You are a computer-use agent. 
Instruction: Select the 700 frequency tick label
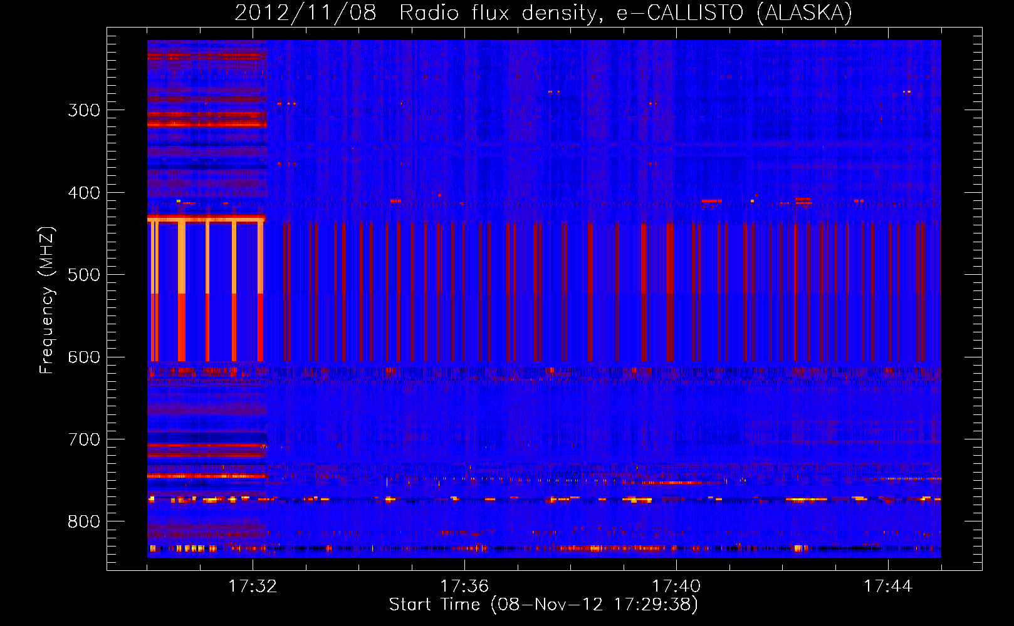[84, 439]
